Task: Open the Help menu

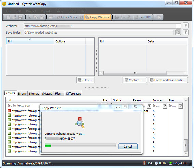Action: [x=84, y=11]
